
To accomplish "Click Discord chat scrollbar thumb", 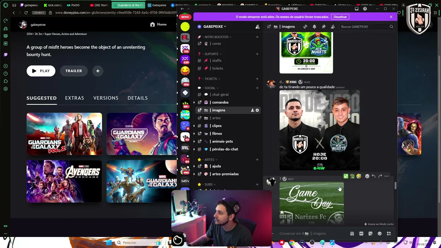I will [x=395, y=186].
